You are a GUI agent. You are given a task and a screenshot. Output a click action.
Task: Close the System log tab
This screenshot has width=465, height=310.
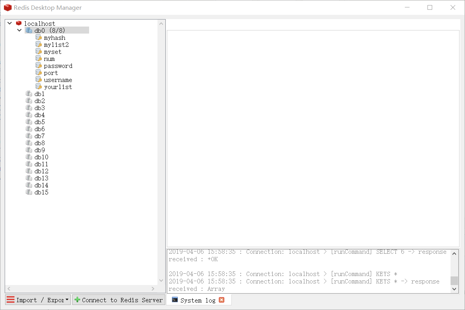[x=222, y=300]
